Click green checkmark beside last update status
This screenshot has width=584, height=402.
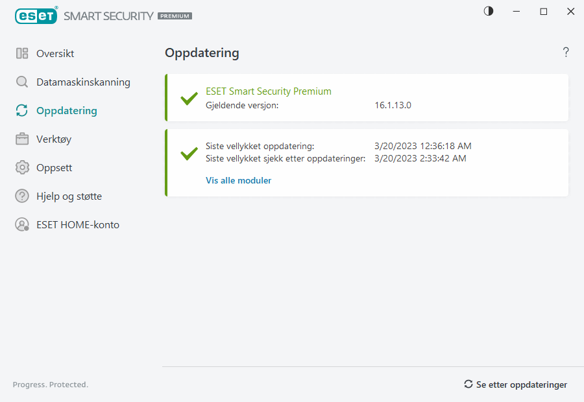(x=189, y=154)
